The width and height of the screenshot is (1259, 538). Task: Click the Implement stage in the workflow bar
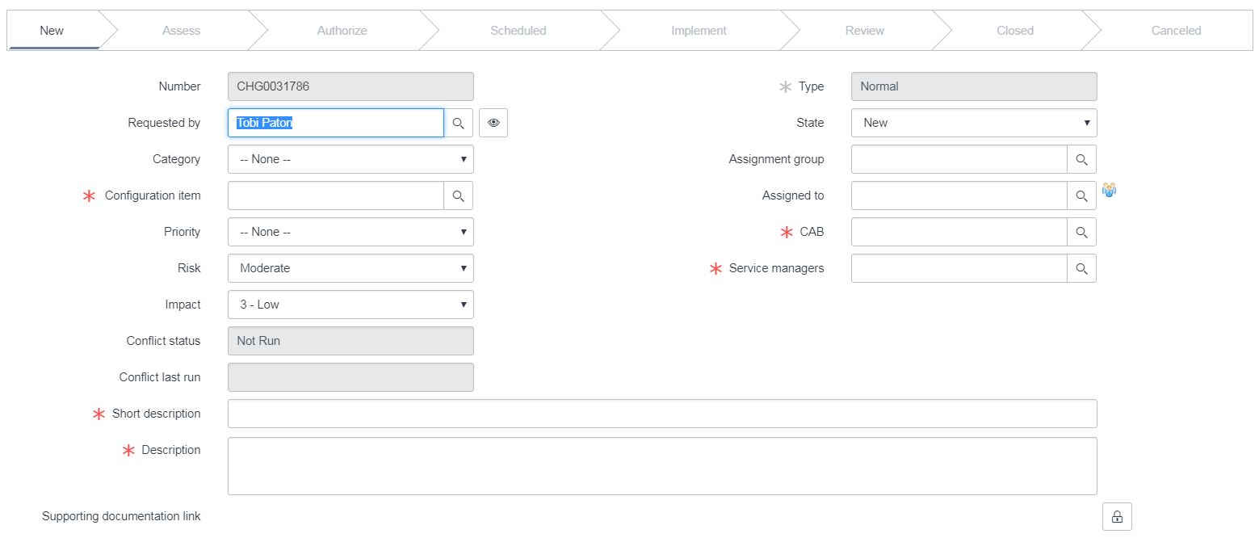point(699,31)
